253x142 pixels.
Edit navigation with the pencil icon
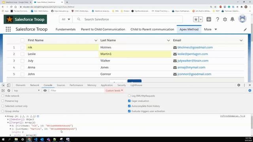[x=245, y=30]
